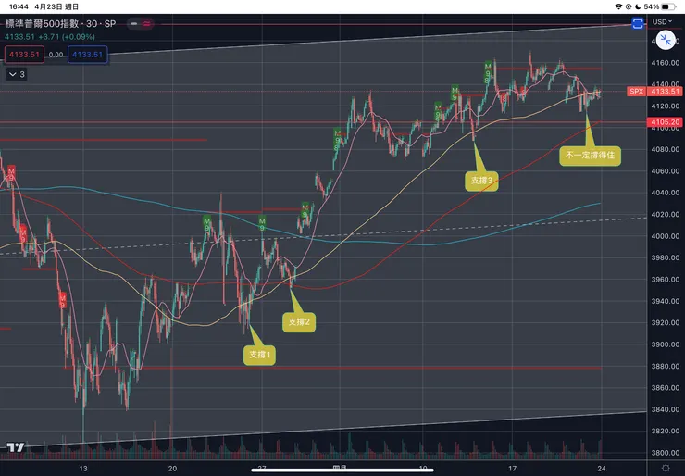Click the red market status icon beside title

pyautogui.click(x=147, y=23)
